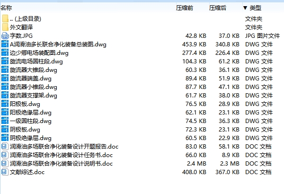Select file name 阳极板.dwg

[x=25, y=104]
